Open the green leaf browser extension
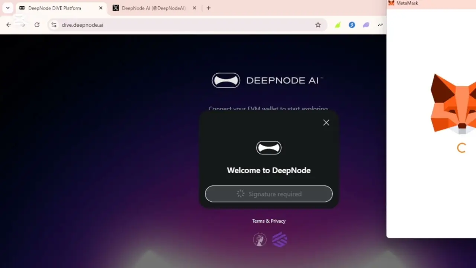Image resolution: width=476 pixels, height=268 pixels. point(337,25)
